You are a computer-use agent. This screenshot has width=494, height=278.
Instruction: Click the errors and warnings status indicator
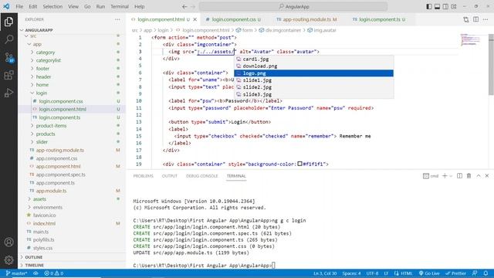click(x=53, y=273)
